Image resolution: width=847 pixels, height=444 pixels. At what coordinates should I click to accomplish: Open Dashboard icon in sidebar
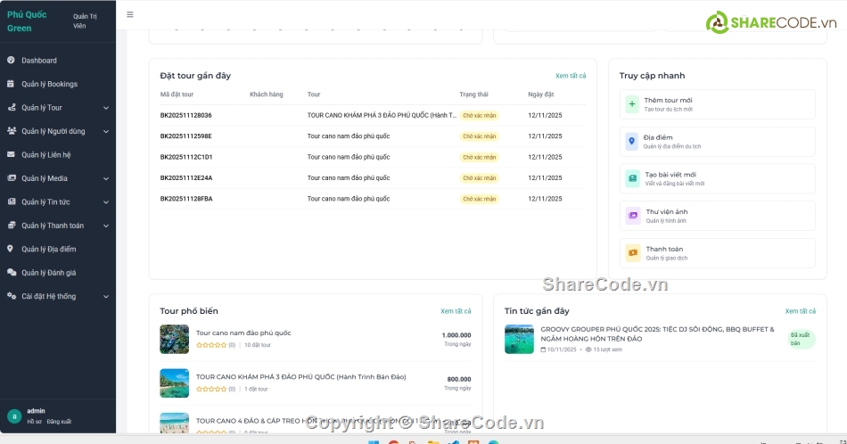11,60
